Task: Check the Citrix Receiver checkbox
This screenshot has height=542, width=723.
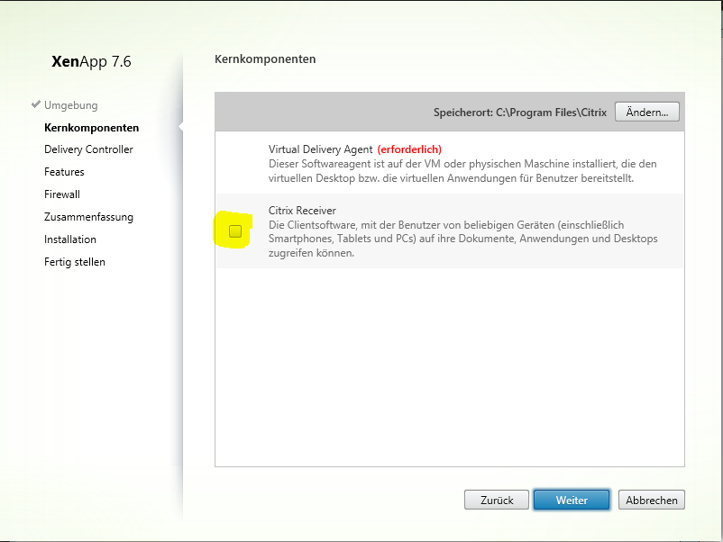Action: tap(235, 230)
